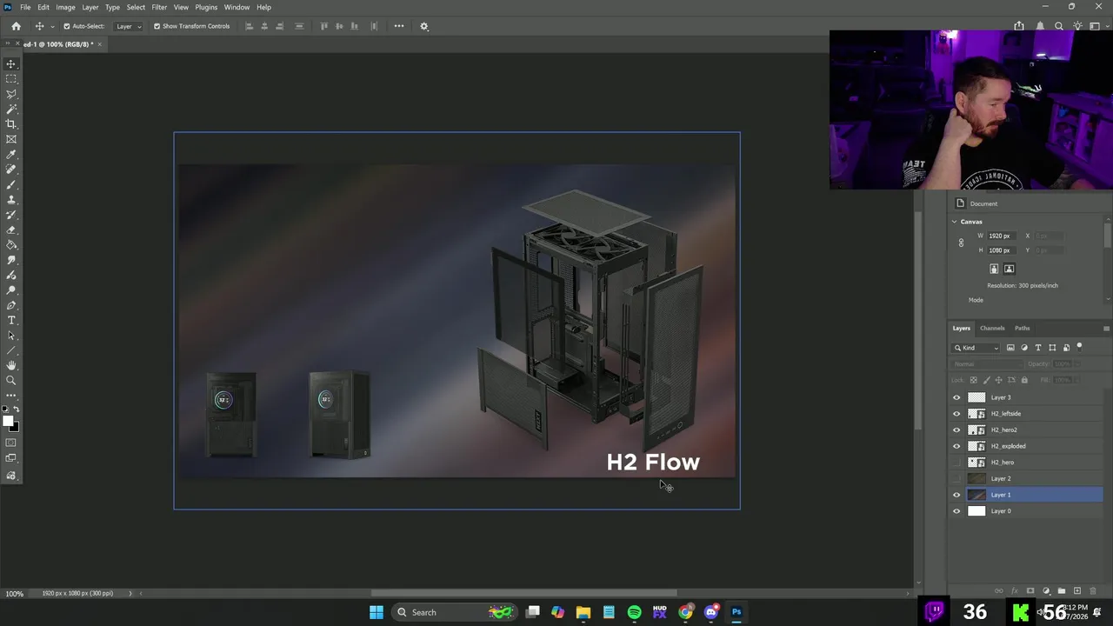This screenshot has height=626, width=1113.
Task: Select the Magic Wand selection tool
Action: pos(11,109)
